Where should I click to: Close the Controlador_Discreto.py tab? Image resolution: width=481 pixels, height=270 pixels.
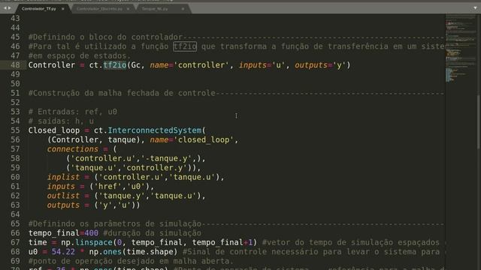[x=128, y=9]
